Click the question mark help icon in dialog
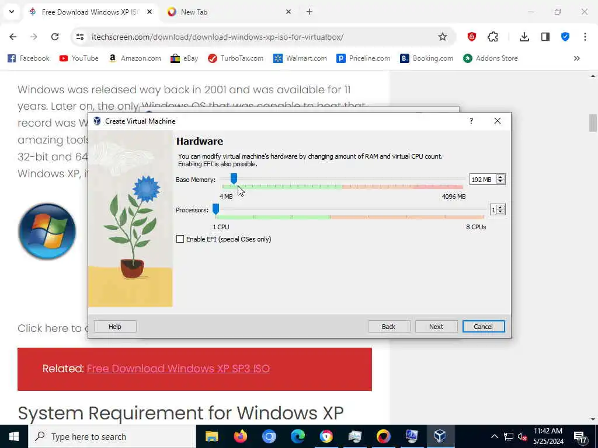Screen dimensions: 598x448 tap(471, 121)
